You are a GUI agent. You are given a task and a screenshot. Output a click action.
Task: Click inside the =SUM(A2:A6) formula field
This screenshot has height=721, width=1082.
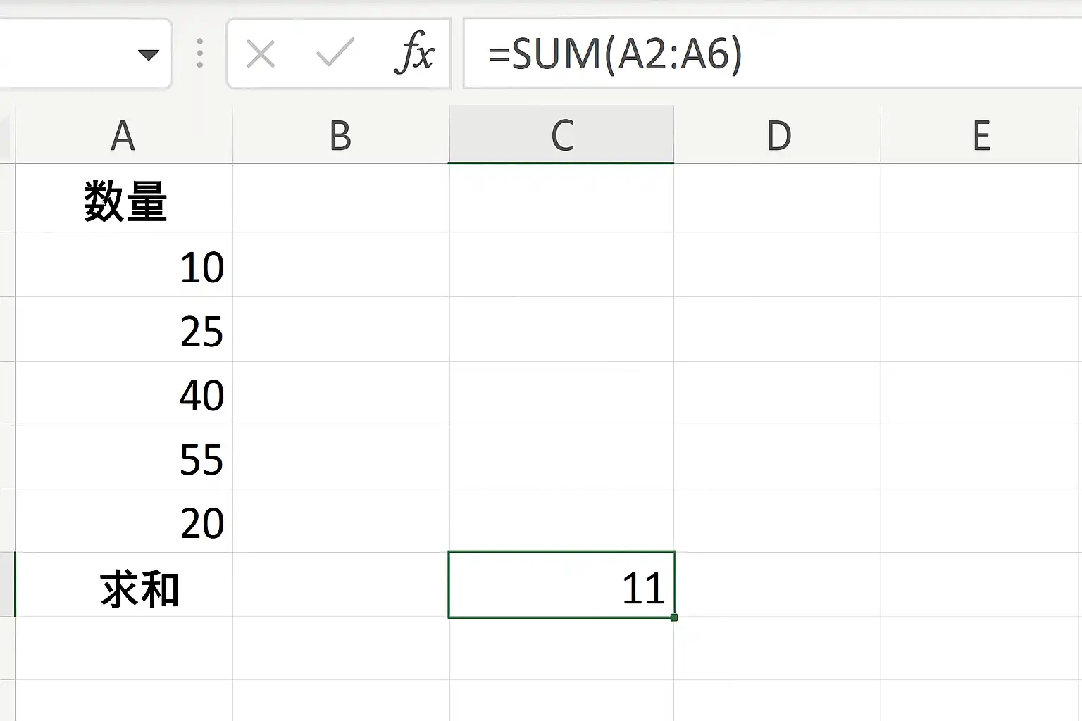(x=773, y=54)
